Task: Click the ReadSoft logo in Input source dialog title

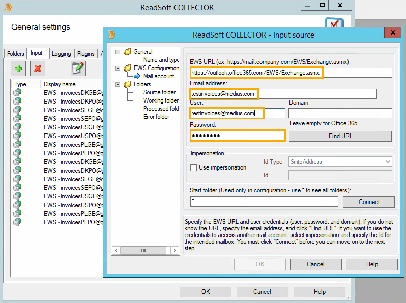Action: pyautogui.click(x=111, y=35)
